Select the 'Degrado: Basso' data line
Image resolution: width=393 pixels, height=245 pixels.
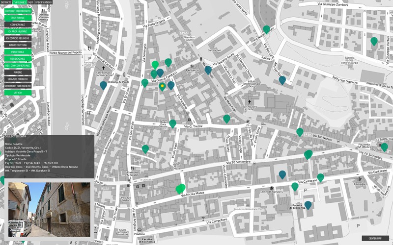pos(41,167)
